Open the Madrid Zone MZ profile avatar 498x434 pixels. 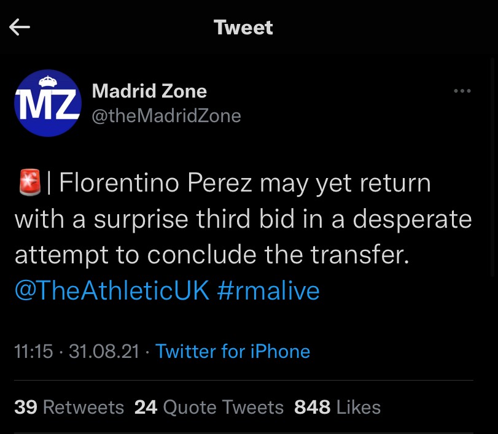[x=48, y=103]
